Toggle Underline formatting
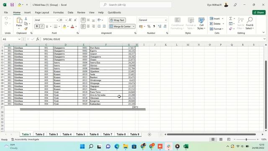Screen dimensions: 268x151 coord(47,26)
